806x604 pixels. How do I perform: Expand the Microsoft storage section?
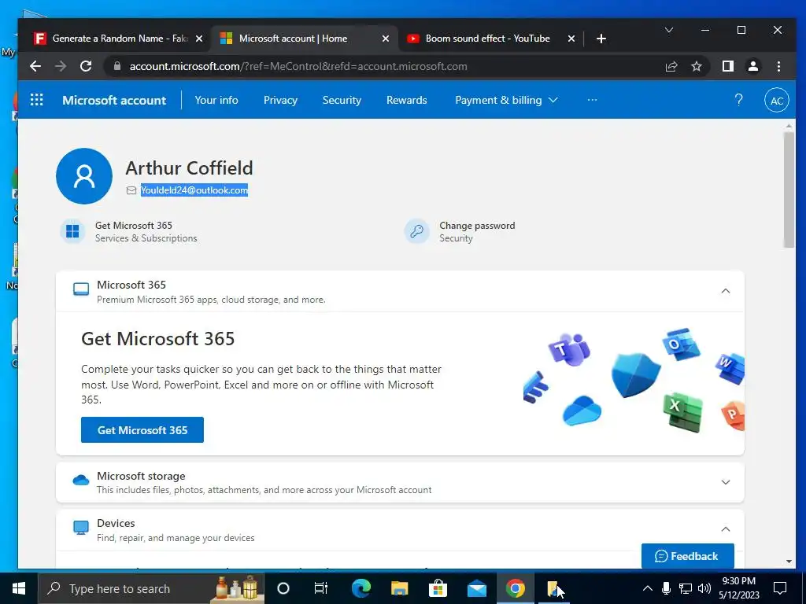pos(725,482)
